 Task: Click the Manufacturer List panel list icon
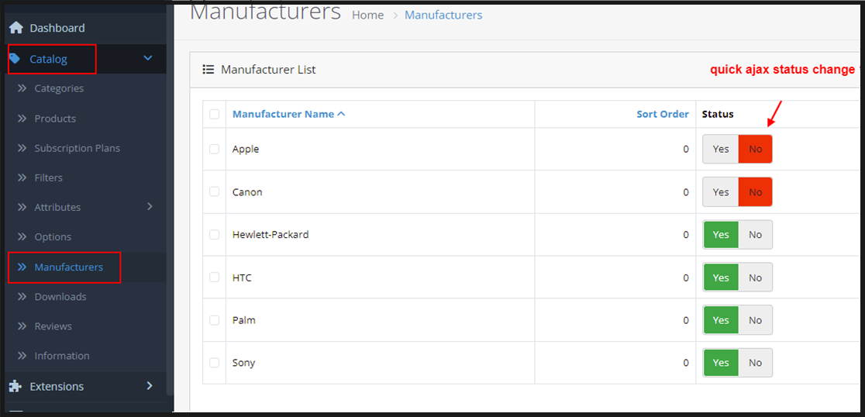(208, 70)
